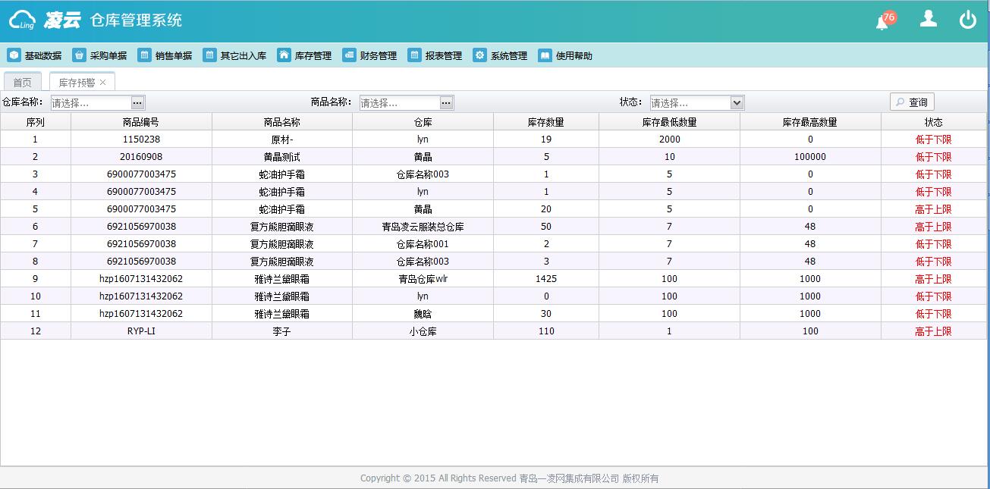Image resolution: width=990 pixels, height=489 pixels.
Task: Click the 使用帮助 book icon
Action: pos(545,55)
